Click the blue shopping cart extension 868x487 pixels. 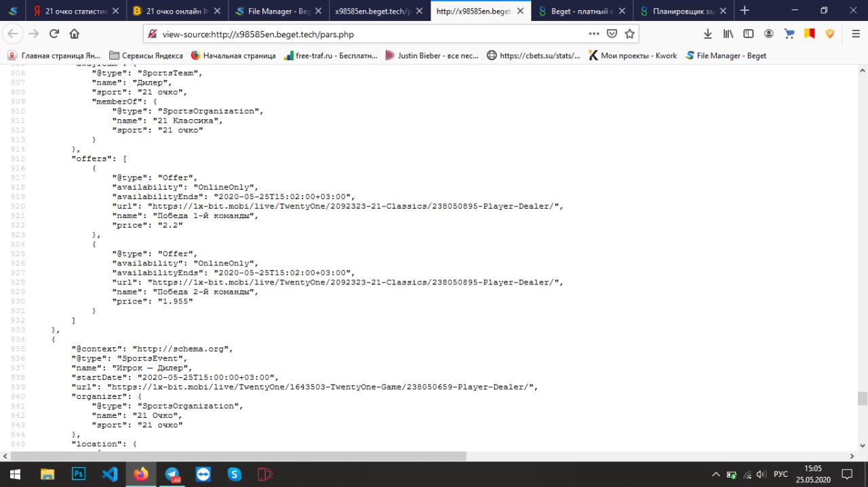pos(789,34)
